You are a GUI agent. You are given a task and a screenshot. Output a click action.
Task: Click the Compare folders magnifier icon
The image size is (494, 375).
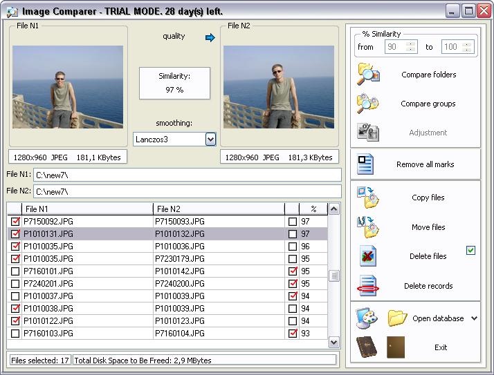pos(367,75)
